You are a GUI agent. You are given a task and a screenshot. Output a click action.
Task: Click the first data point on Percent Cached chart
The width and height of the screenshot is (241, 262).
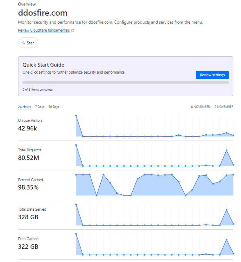click(x=76, y=175)
